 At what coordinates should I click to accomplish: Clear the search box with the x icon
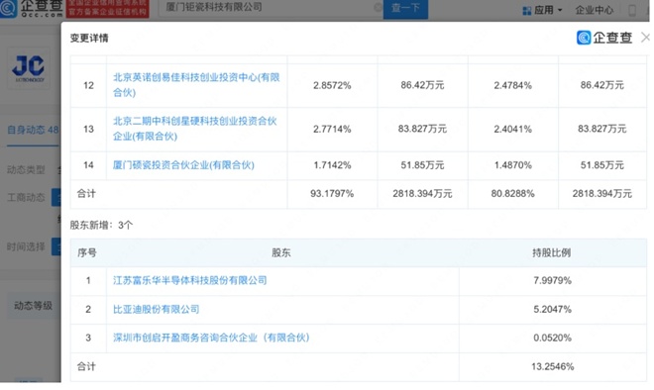click(x=378, y=8)
